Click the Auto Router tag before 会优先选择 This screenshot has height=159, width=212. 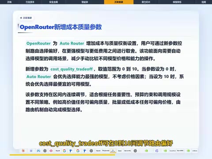38,77
